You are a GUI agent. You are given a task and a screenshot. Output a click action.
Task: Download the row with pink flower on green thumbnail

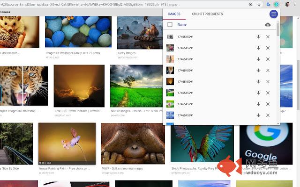point(258,104)
